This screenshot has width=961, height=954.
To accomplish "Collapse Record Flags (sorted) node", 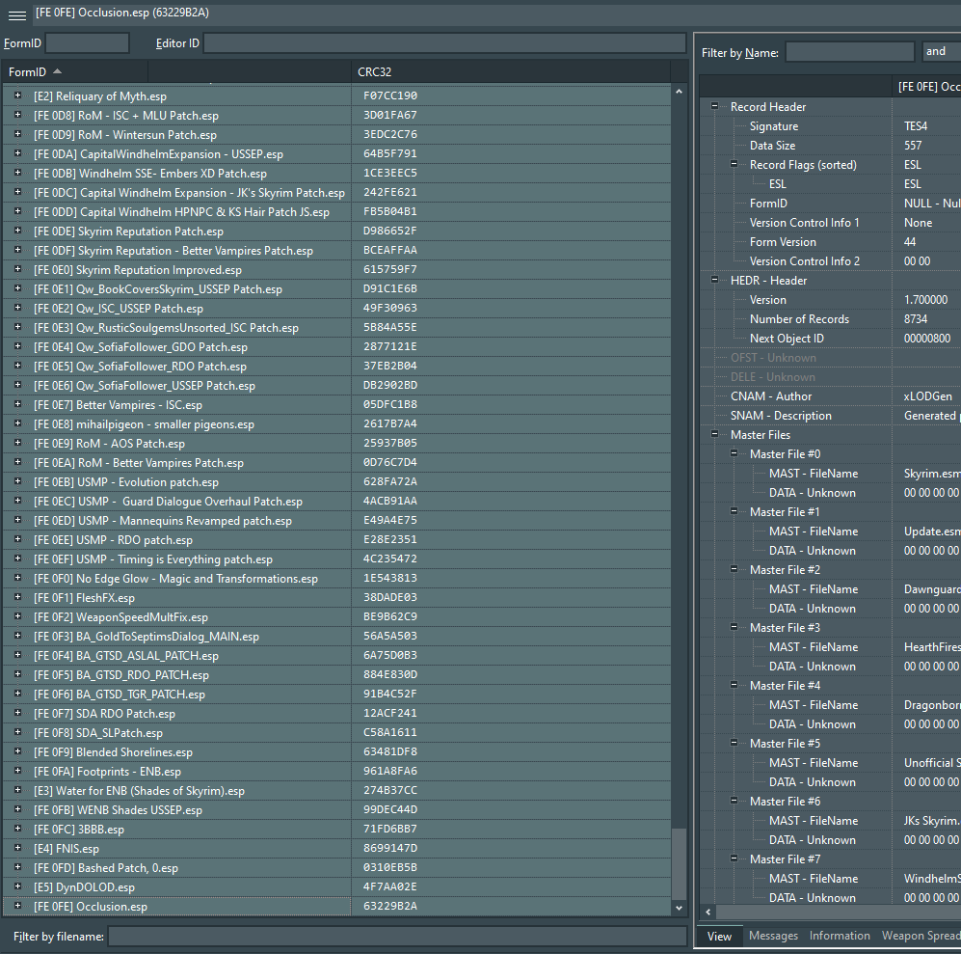I will 734,164.
